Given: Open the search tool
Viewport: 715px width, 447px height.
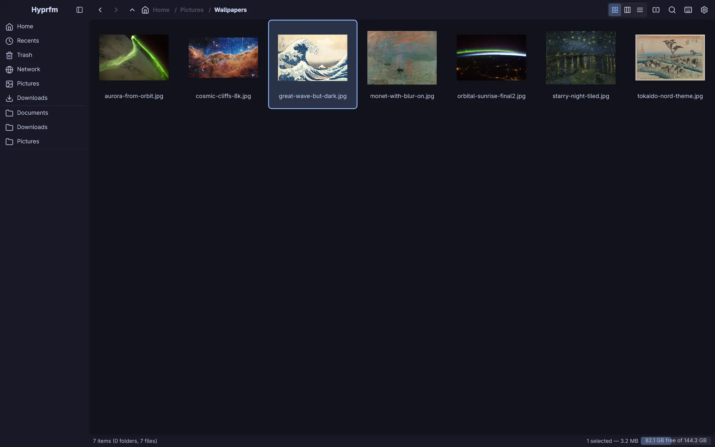Looking at the screenshot, I should click(672, 10).
